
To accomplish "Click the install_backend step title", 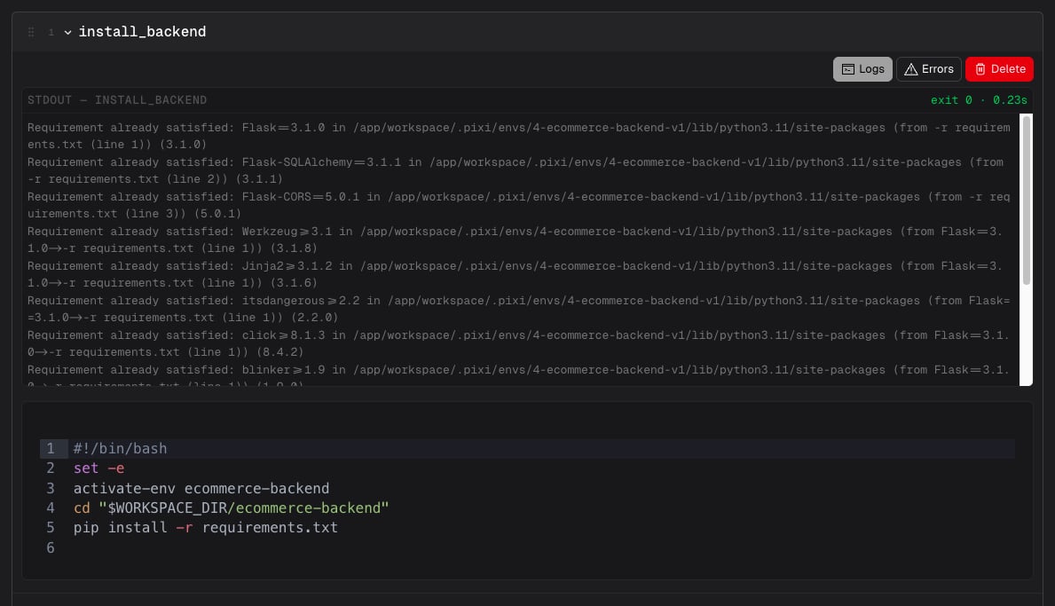I will pyautogui.click(x=142, y=32).
